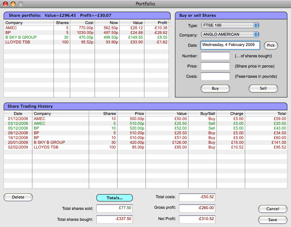Select the B SKY B GROUP portfolio row
This screenshot has width=291, height=227.
pos(87,37)
